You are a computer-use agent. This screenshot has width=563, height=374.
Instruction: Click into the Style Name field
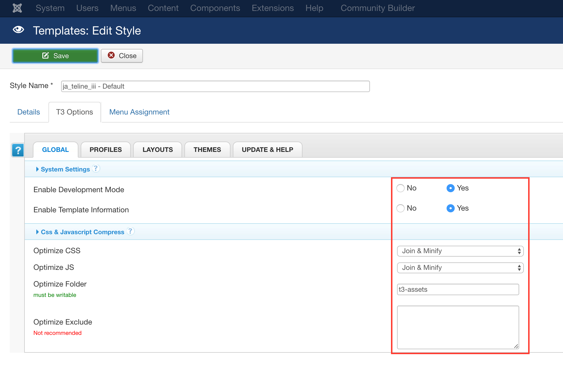[215, 86]
